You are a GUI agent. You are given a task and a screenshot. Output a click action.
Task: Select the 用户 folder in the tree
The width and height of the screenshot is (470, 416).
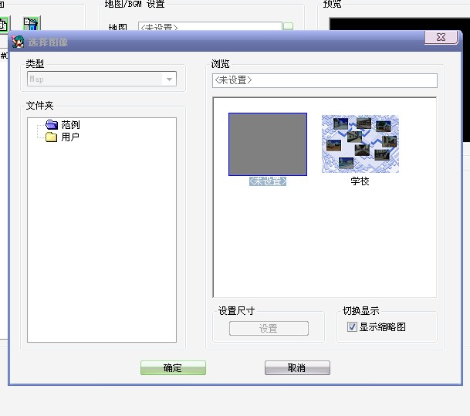coord(70,137)
